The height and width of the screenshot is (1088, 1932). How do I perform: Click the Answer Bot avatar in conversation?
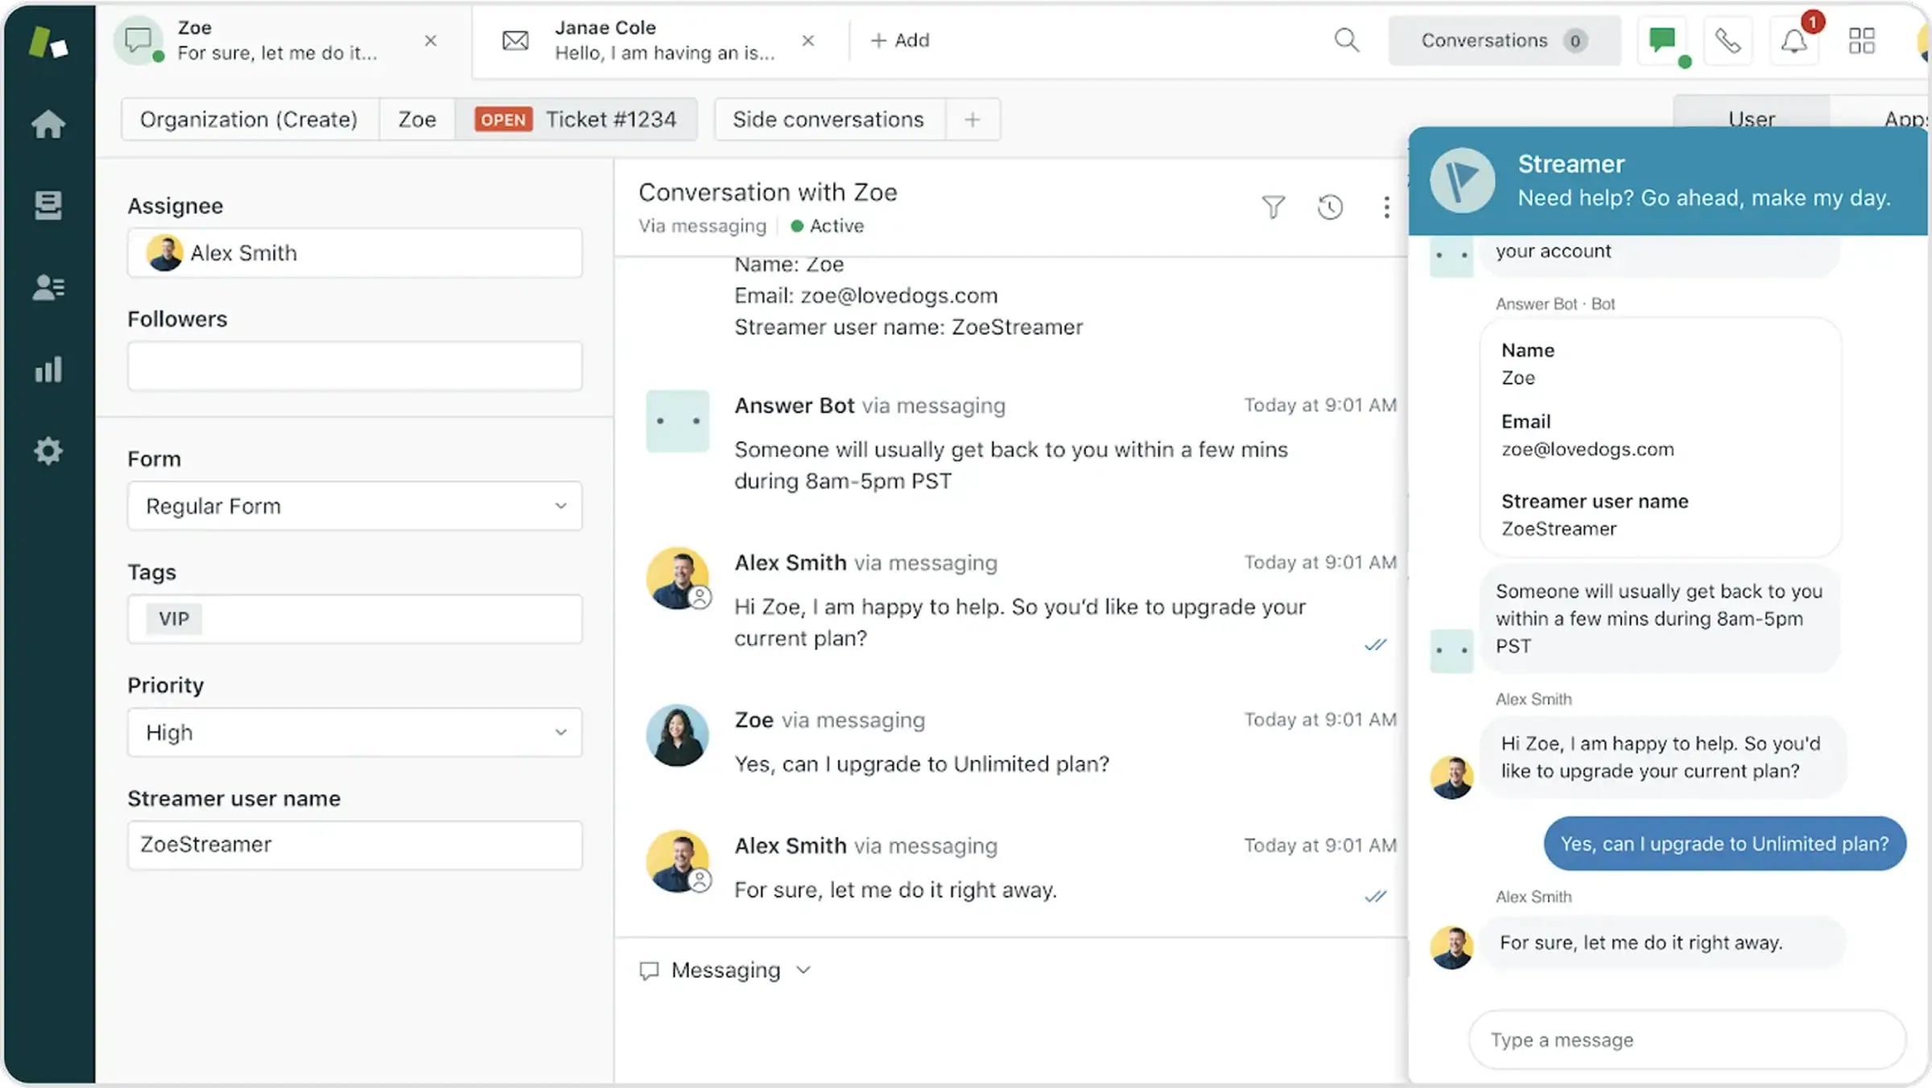(x=678, y=422)
